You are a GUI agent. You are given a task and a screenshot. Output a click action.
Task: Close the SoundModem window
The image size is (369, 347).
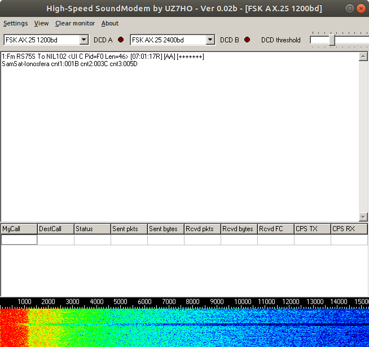[x=361, y=8]
